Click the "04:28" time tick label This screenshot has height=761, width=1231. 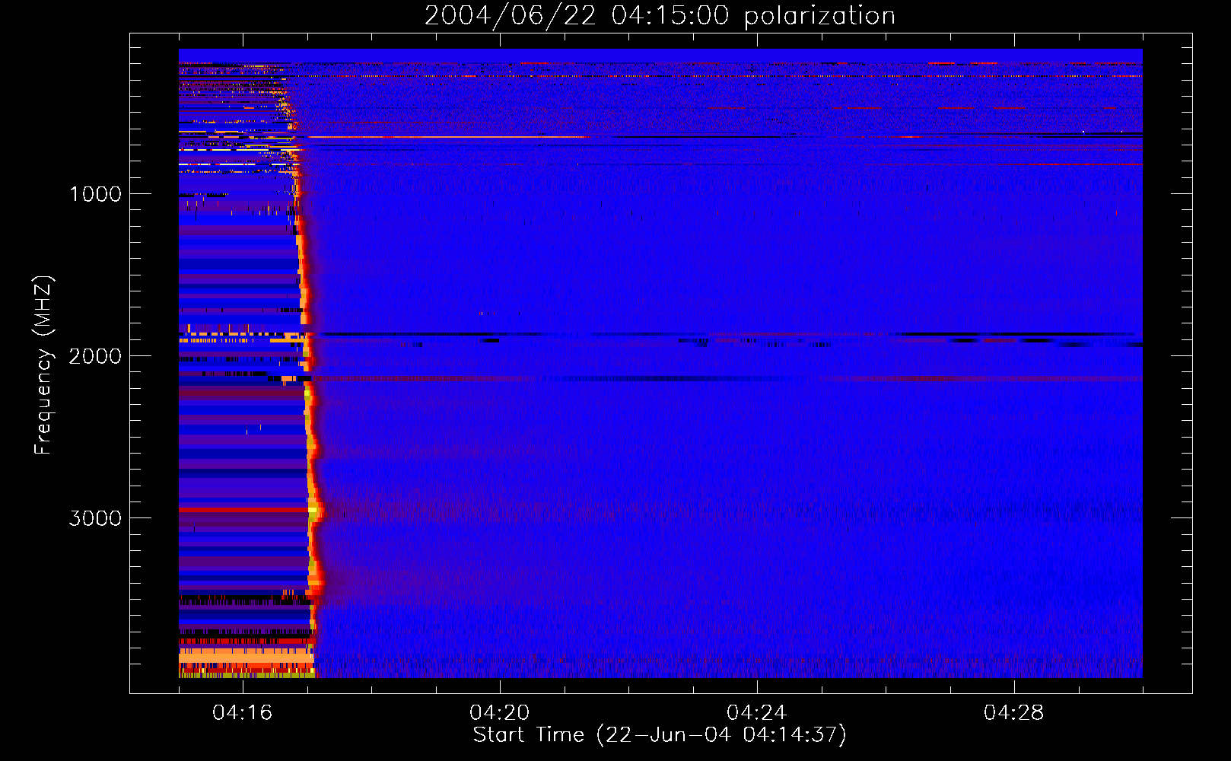coord(1014,713)
